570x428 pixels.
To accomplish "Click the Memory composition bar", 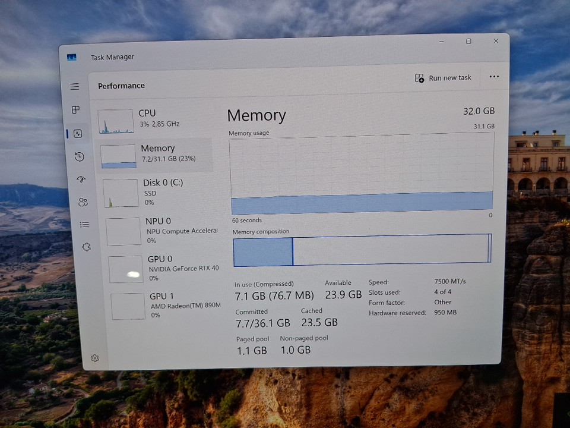I will click(x=362, y=250).
